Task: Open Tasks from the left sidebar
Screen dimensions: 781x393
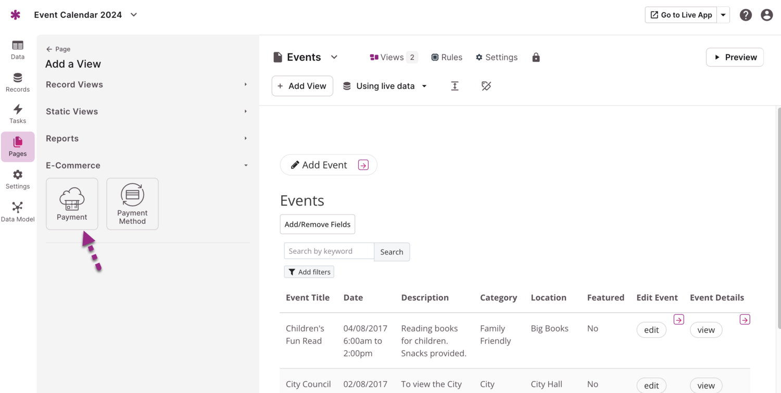Action: (17, 113)
